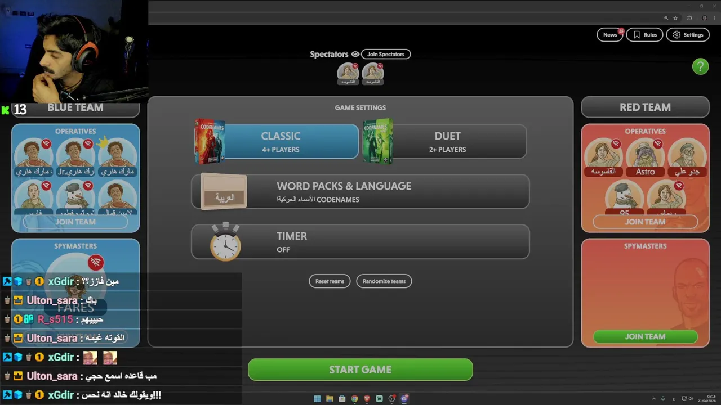Click the snowman avatar in blue operatives

75,197
